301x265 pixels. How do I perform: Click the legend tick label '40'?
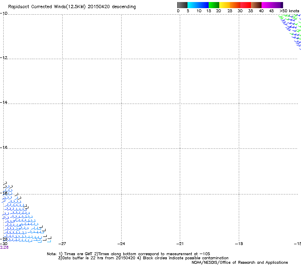coord(261,11)
